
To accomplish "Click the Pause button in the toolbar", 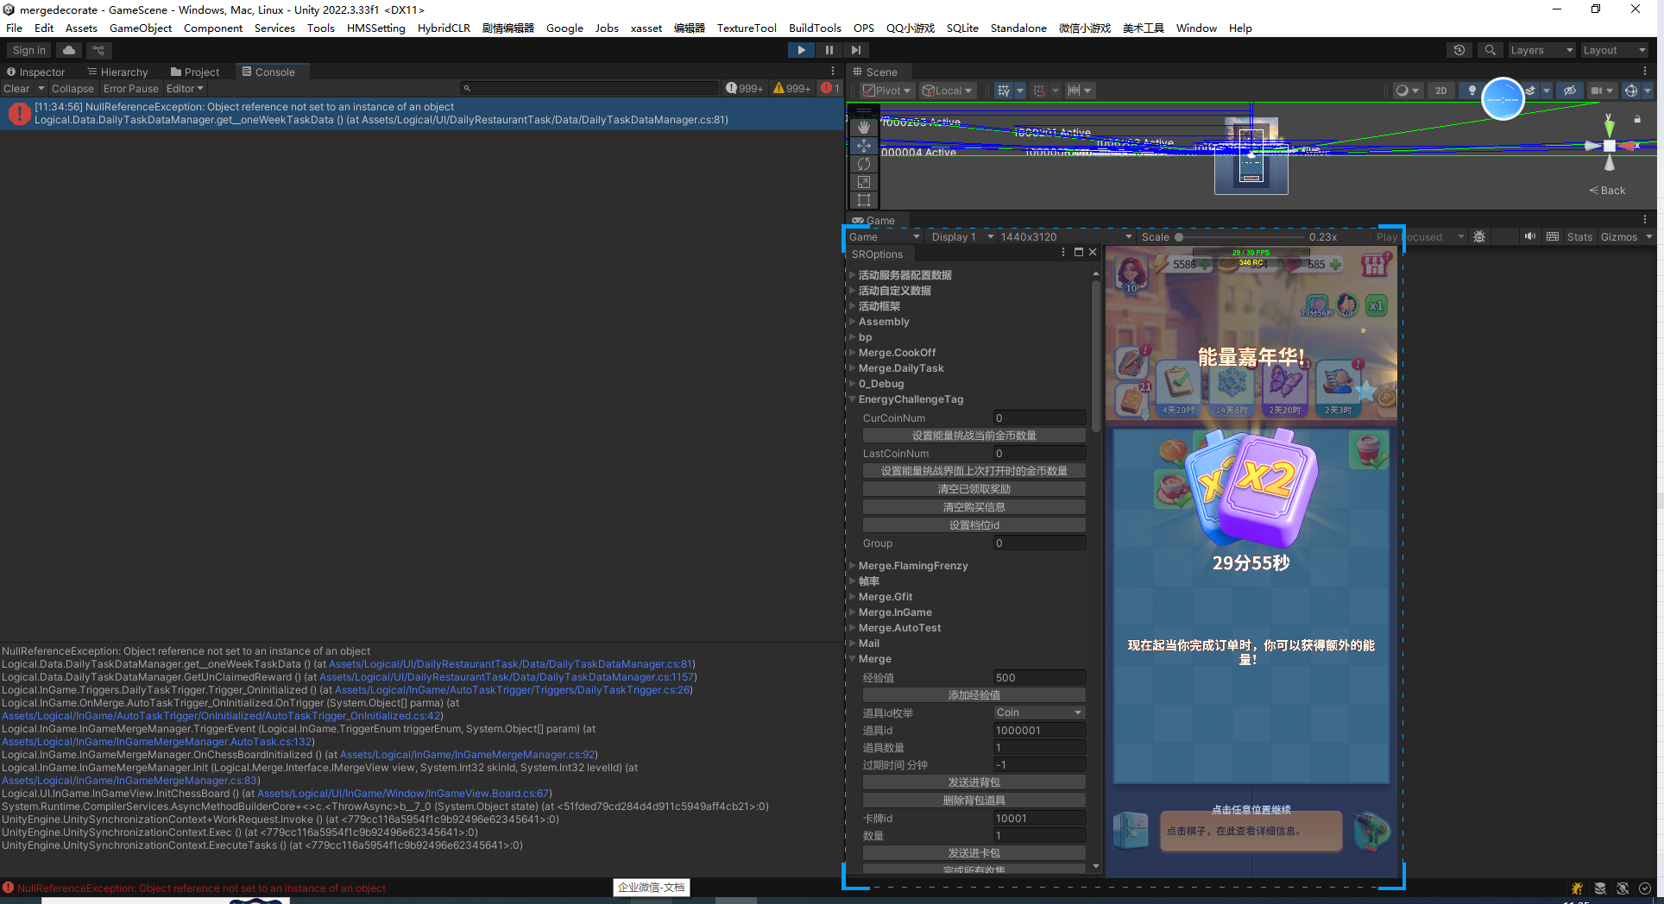I will pos(829,50).
